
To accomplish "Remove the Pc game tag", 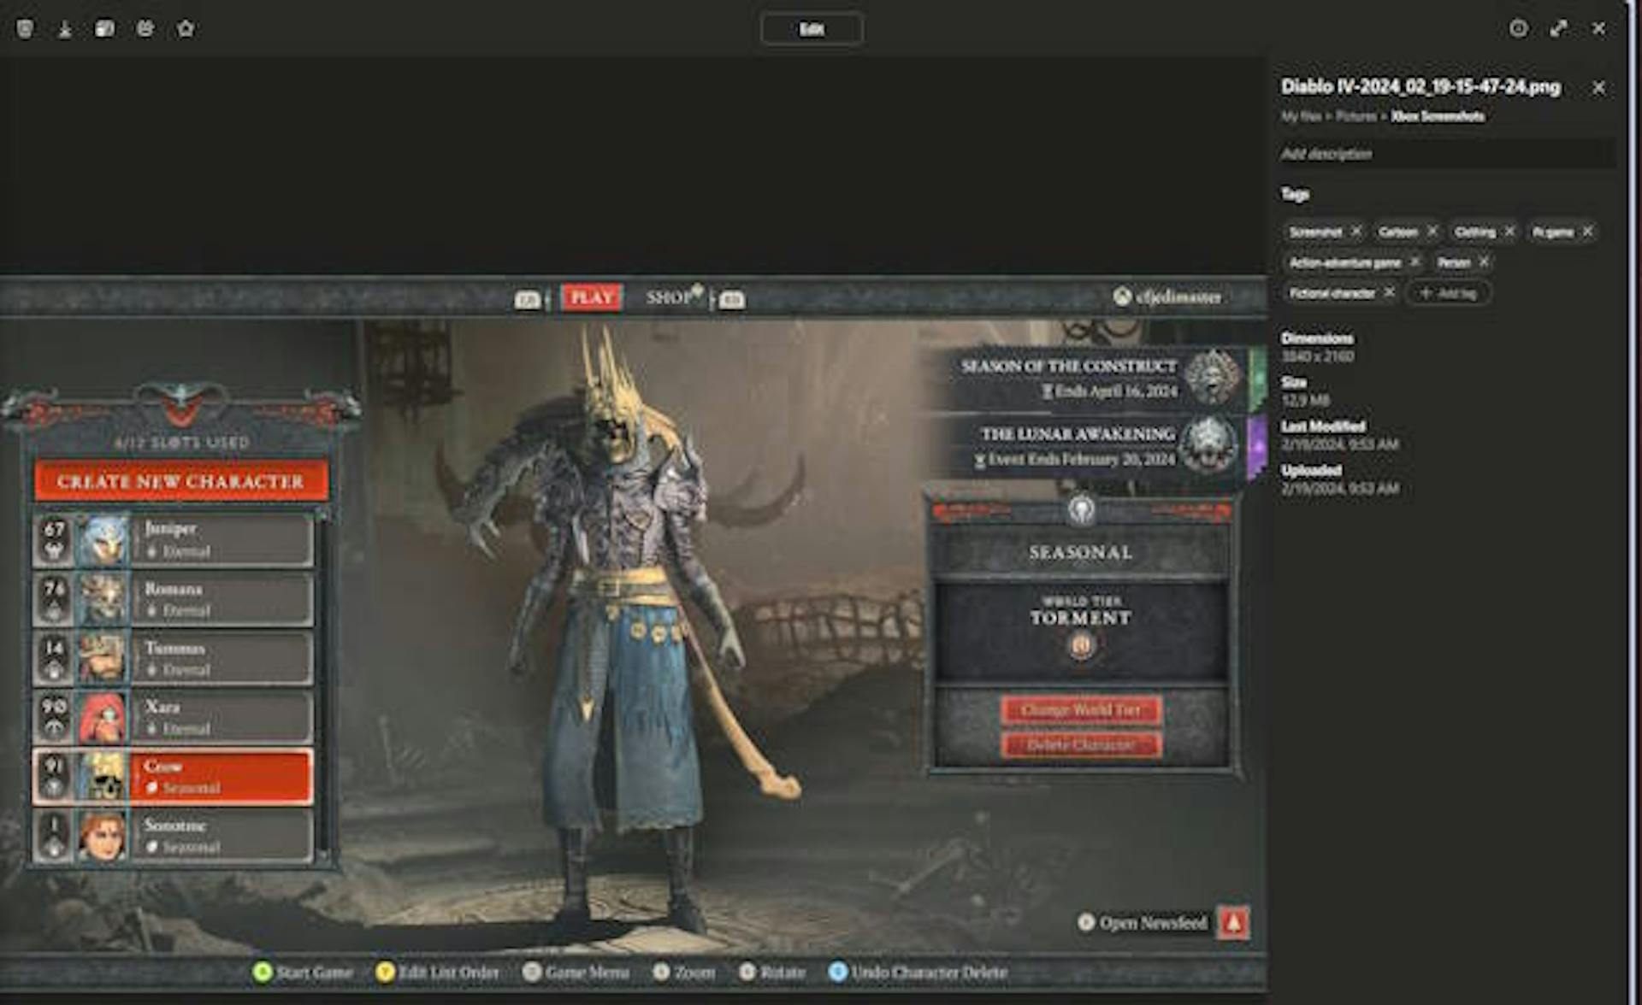I will click(1587, 232).
